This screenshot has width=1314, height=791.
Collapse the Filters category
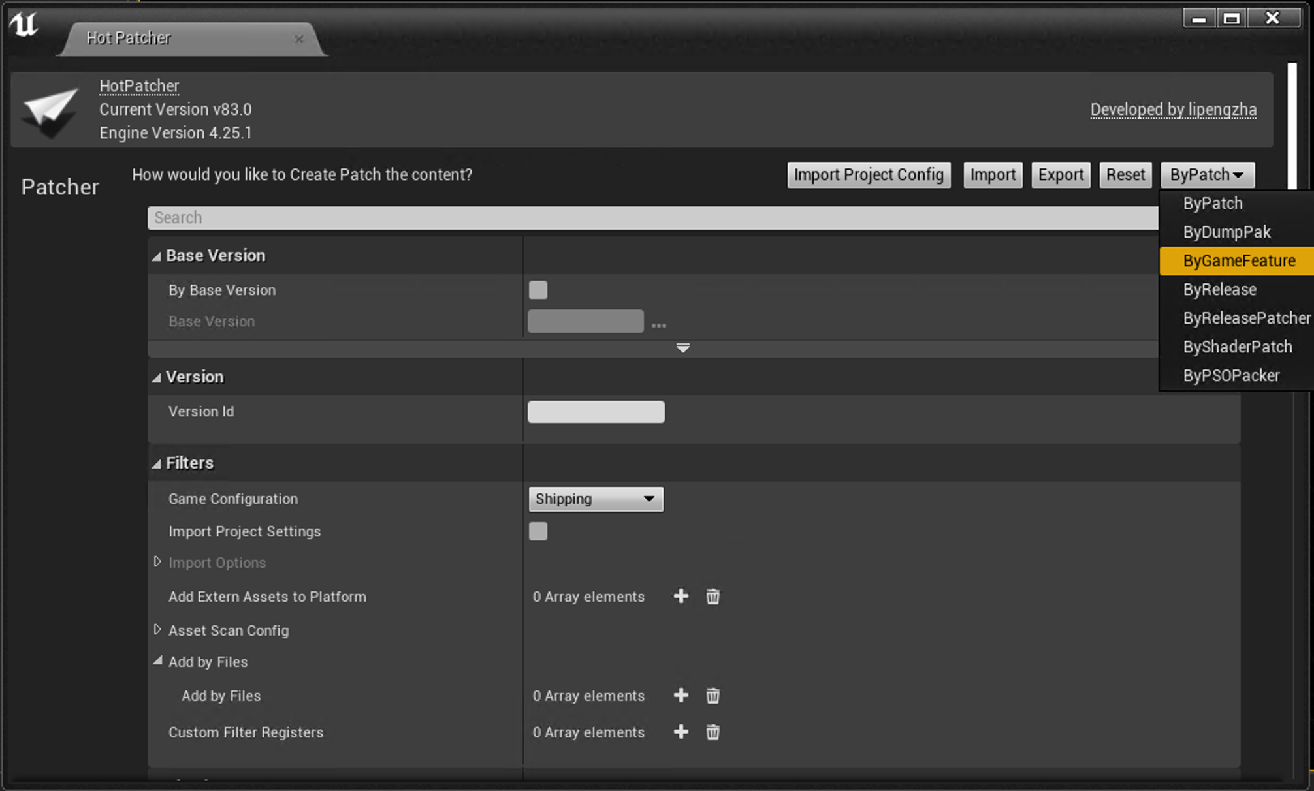click(x=157, y=464)
